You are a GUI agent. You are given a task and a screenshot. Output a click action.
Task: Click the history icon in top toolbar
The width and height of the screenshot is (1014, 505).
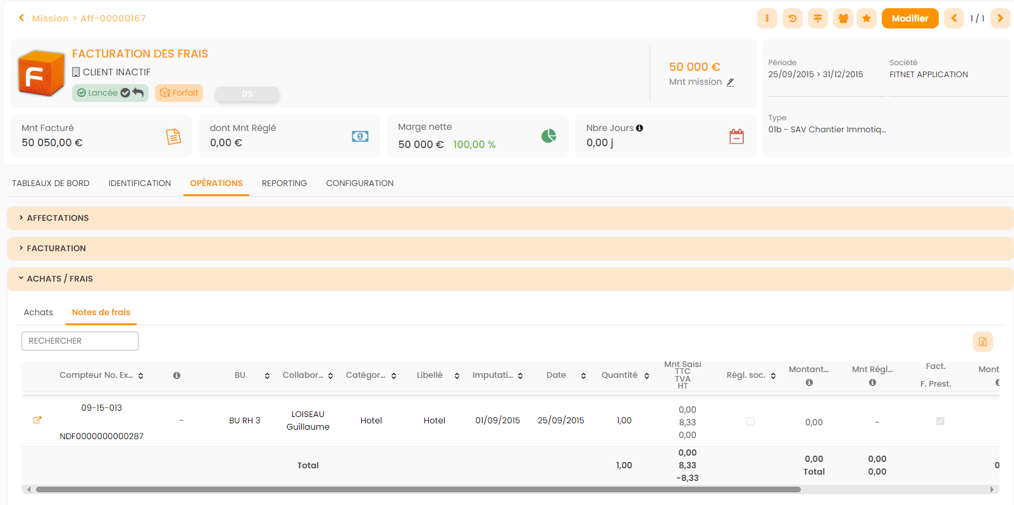click(x=792, y=18)
